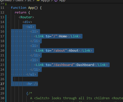Image resolution: width=123 pixels, height=102 pixels.
Task: Click line number 13 in the gutter
Action: tap(2, 17)
